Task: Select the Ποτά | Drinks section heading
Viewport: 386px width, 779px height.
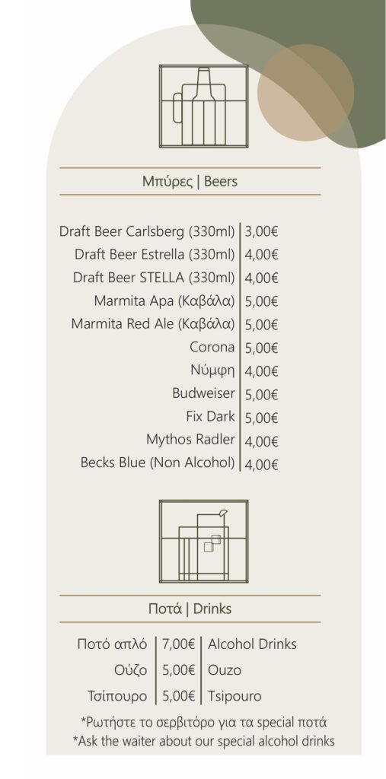Action: click(x=190, y=609)
